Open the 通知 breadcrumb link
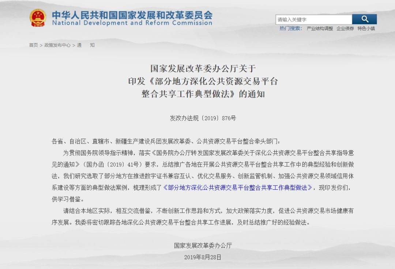This screenshot has width=395, height=269. click(x=86, y=45)
